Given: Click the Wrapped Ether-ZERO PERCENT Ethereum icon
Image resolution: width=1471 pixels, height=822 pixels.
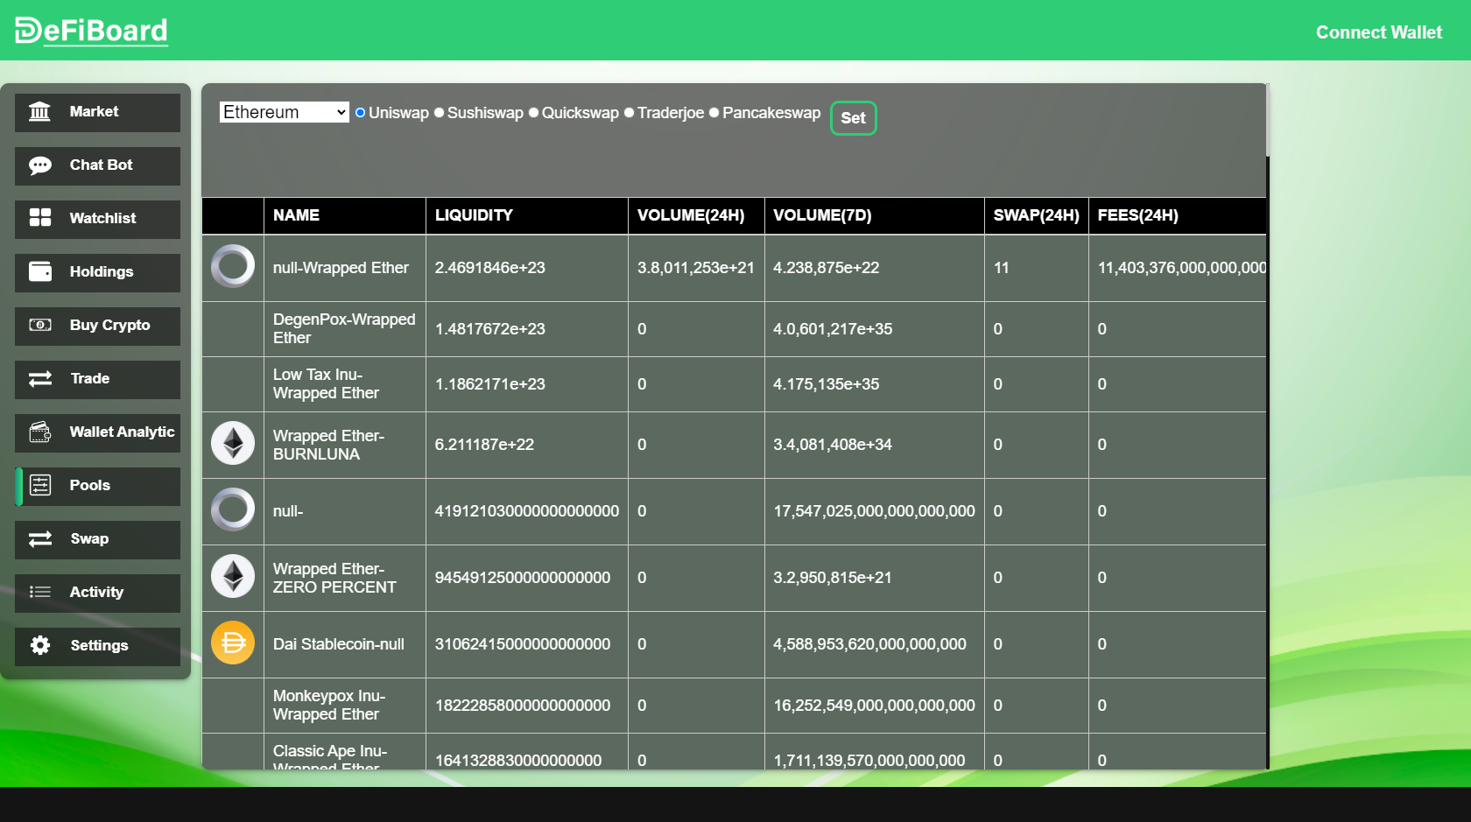Looking at the screenshot, I should 233,576.
